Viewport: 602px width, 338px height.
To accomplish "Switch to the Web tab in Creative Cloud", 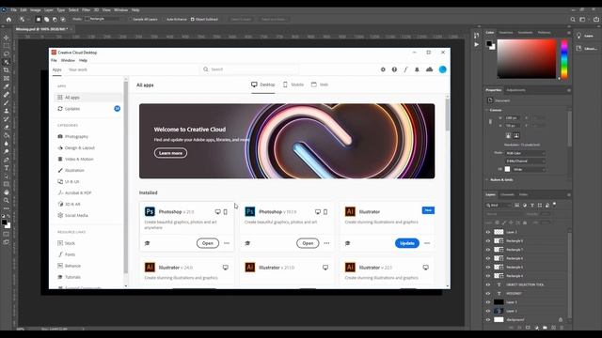I will click(x=320, y=84).
